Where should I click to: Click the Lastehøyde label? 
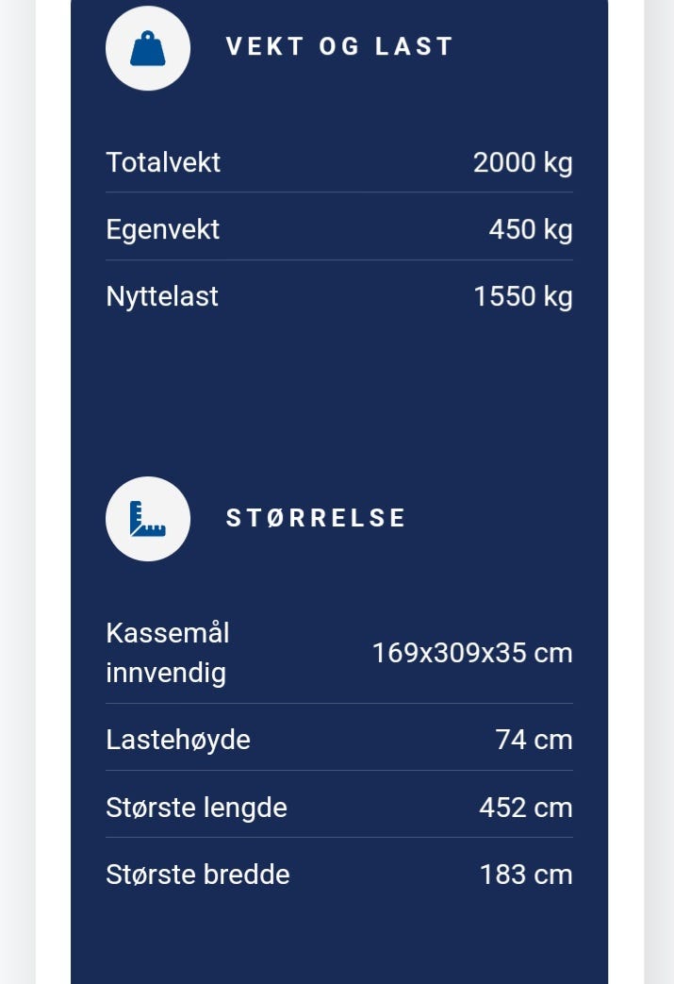coord(178,740)
